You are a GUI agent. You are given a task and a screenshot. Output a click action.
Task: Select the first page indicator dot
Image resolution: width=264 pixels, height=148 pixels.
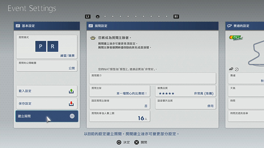click(98, 16)
